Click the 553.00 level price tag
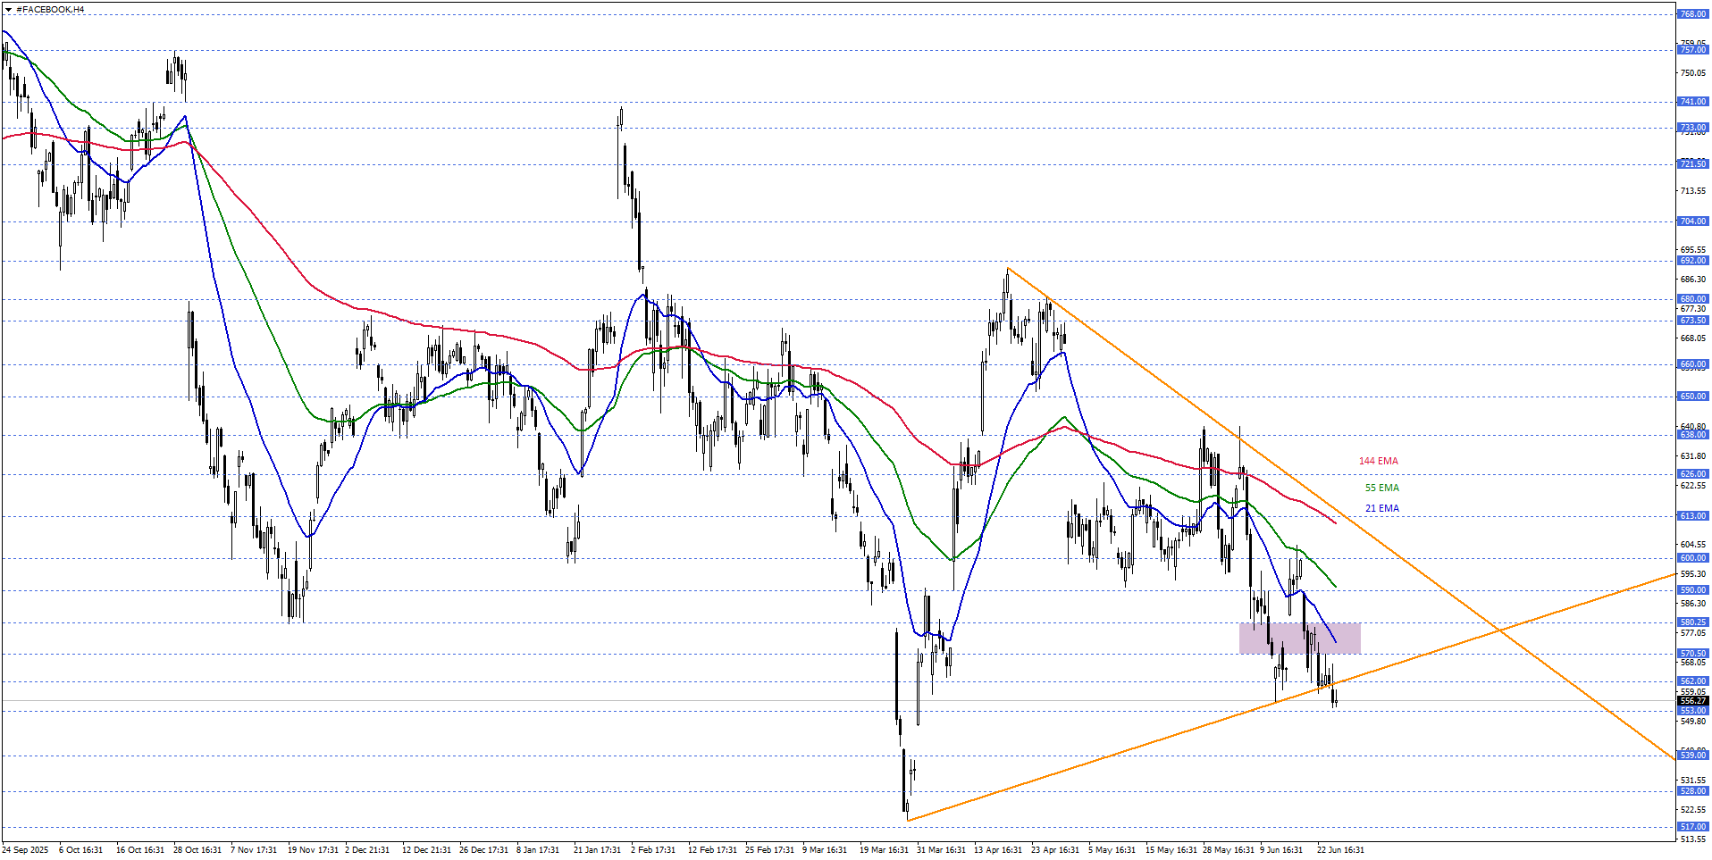Viewport: 1712px width, 860px height. tap(1693, 711)
